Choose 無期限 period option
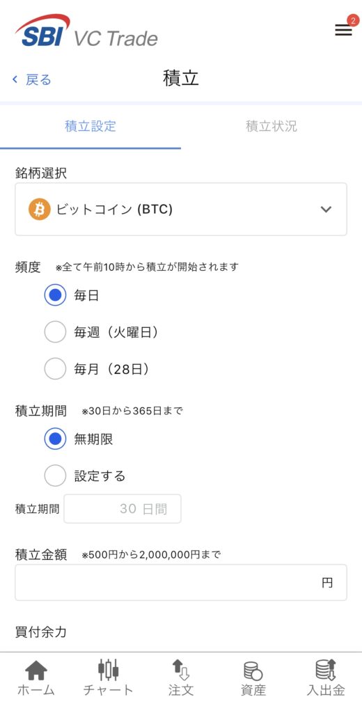This screenshot has width=362, height=713. click(x=55, y=439)
